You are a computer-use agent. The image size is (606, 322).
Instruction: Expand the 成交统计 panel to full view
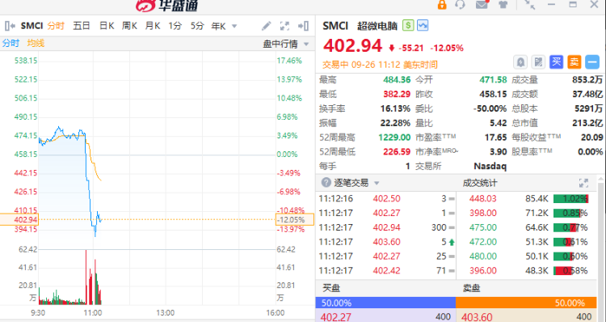583,183
